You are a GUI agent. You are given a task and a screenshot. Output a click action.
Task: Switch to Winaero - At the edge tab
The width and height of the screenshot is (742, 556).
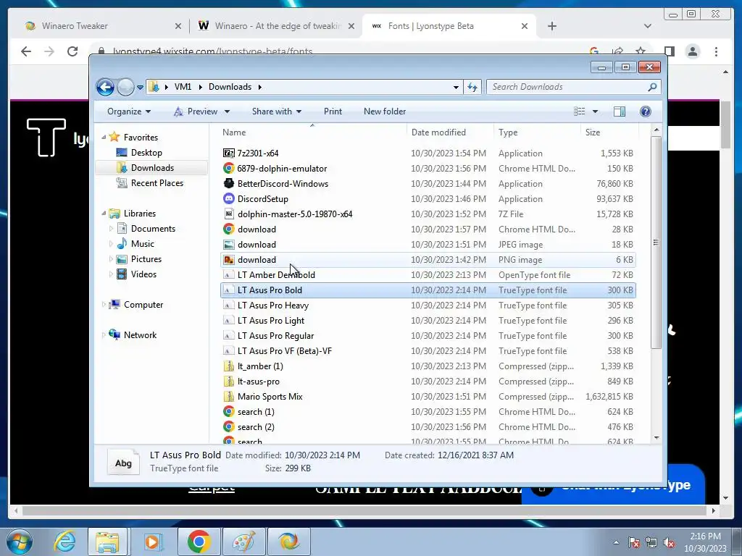278,26
